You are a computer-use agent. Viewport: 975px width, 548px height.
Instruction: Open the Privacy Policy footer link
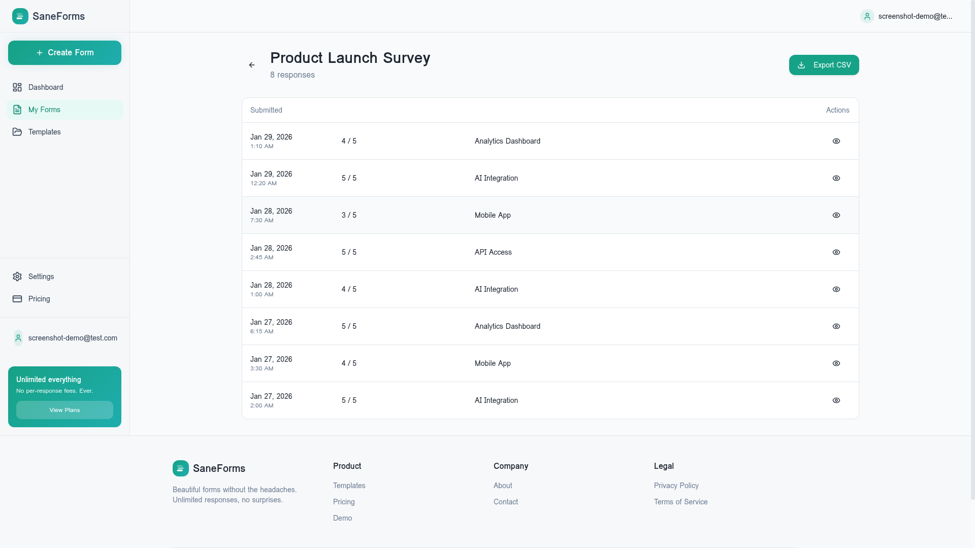(676, 486)
